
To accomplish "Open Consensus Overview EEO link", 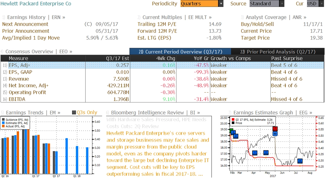I will pos(39,52).
